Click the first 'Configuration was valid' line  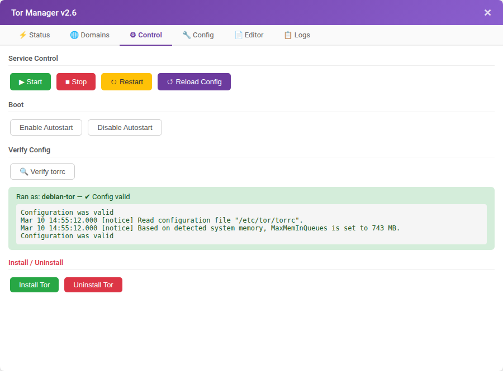click(67, 212)
